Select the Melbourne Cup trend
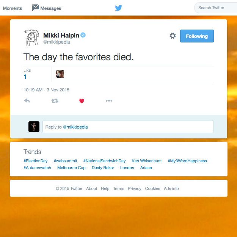The width and height of the screenshot is (237, 237). point(71,168)
